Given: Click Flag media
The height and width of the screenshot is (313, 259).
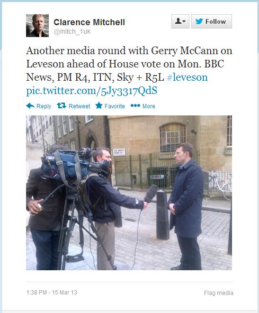Looking at the screenshot, I should click(219, 293).
